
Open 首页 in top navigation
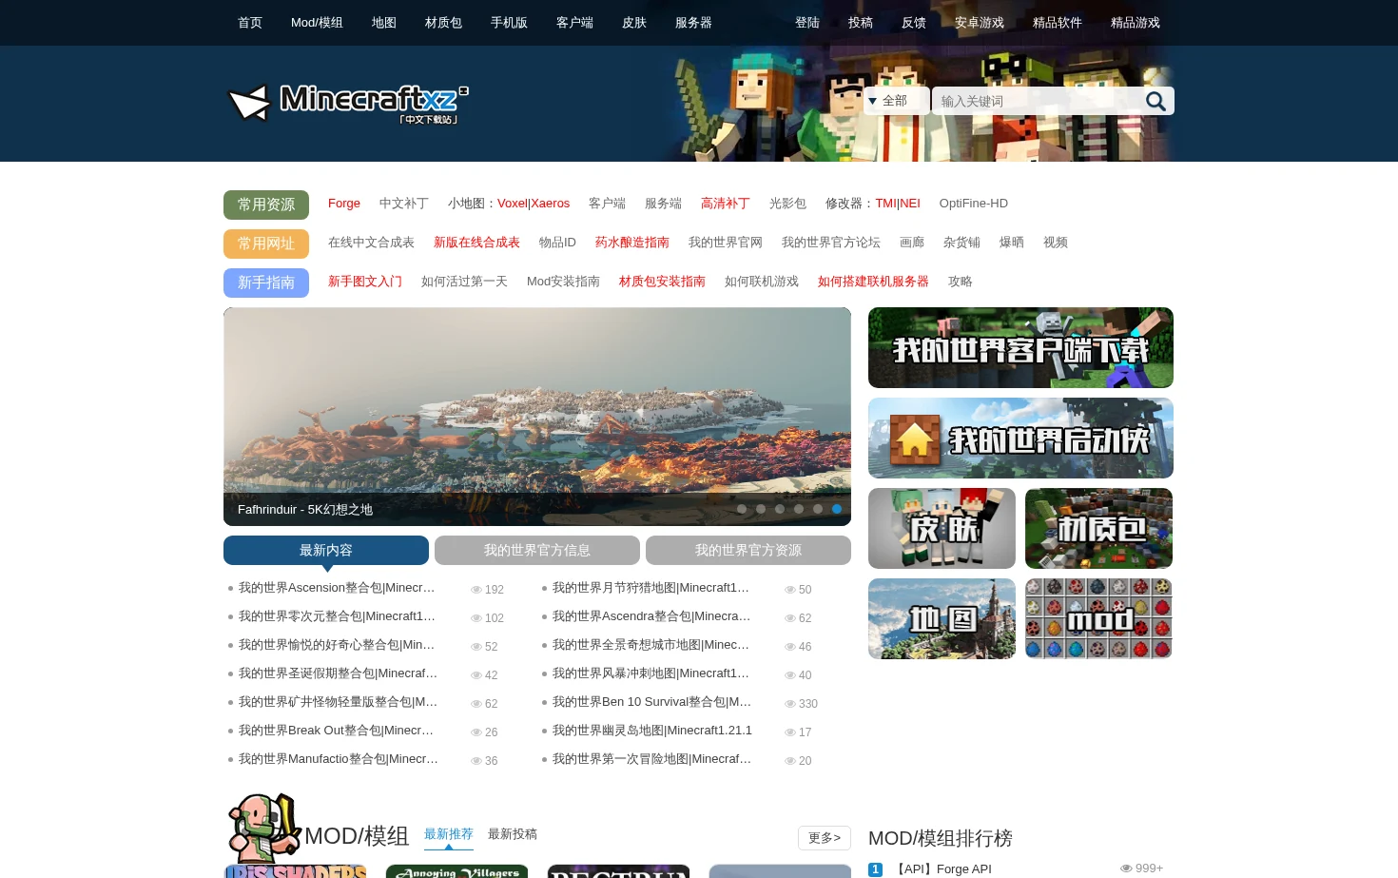(x=250, y=23)
